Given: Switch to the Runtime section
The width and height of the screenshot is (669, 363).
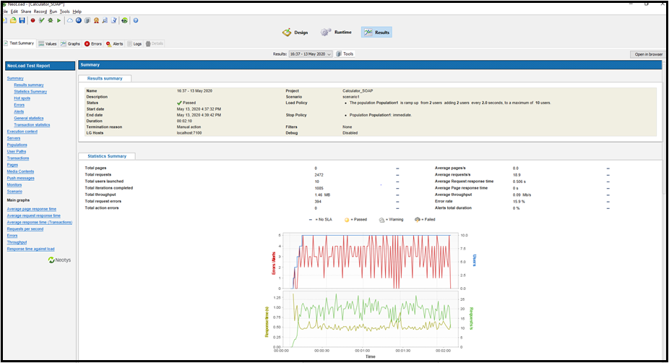Looking at the screenshot, I should (x=337, y=33).
